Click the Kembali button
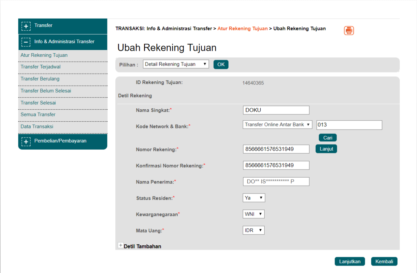 click(384, 261)
